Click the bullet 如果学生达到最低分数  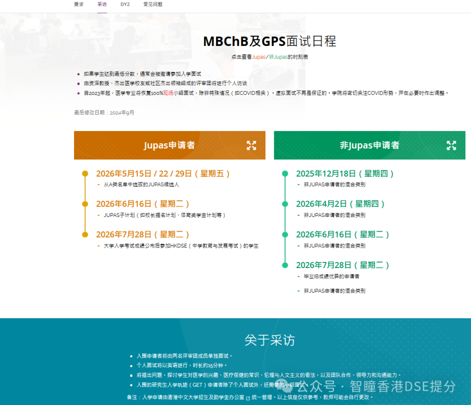click(x=143, y=74)
